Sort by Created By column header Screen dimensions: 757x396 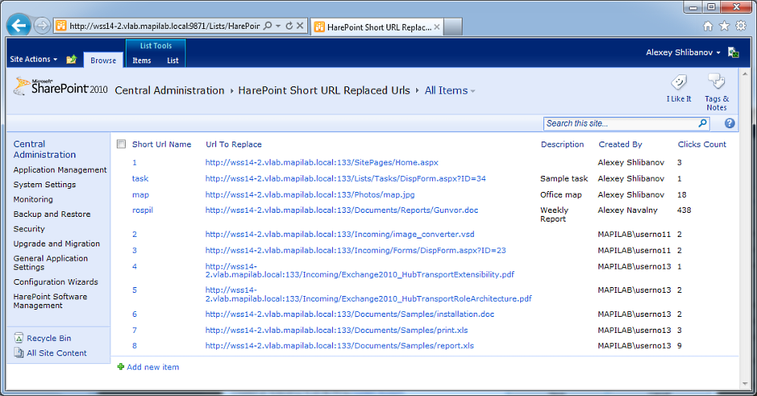tap(620, 144)
